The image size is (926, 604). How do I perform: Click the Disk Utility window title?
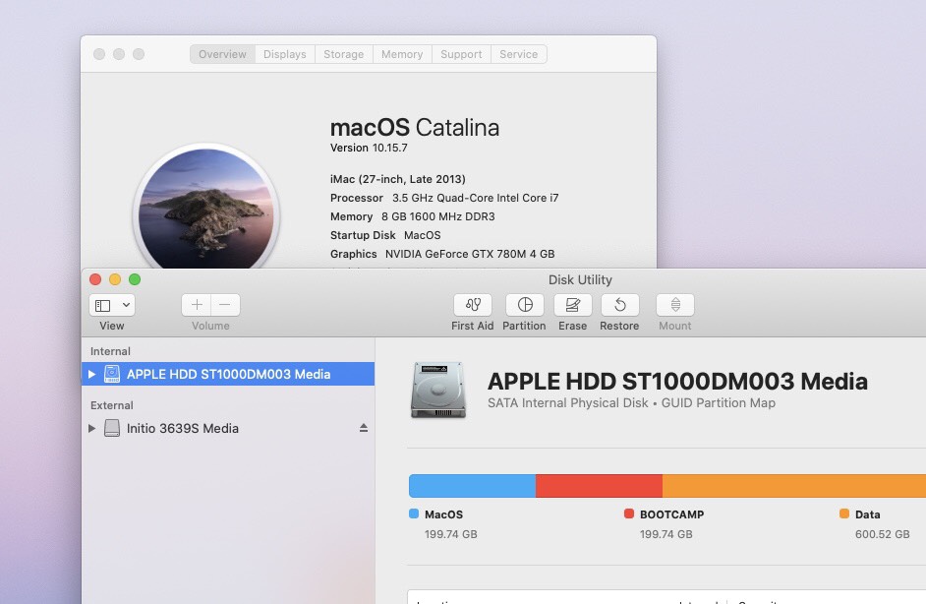[580, 280]
